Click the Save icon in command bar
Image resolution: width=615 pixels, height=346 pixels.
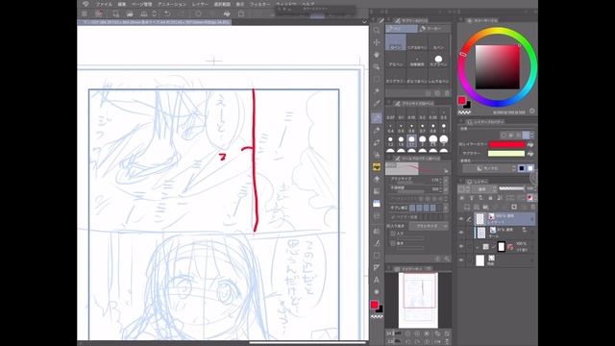[x=144, y=14]
